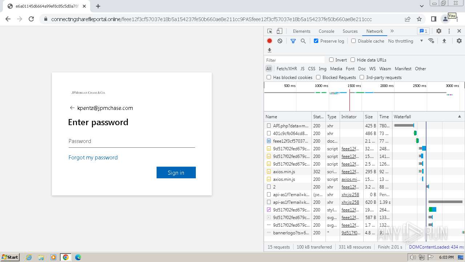
Task: Sort requests by the Name column
Action: click(288, 116)
